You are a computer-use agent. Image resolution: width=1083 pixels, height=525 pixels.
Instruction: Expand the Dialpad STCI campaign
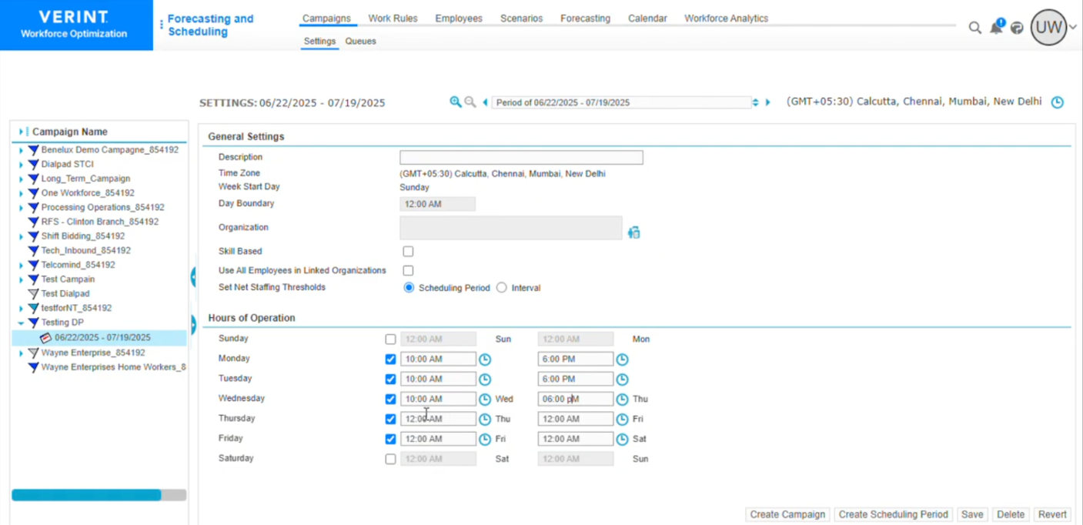(21, 165)
